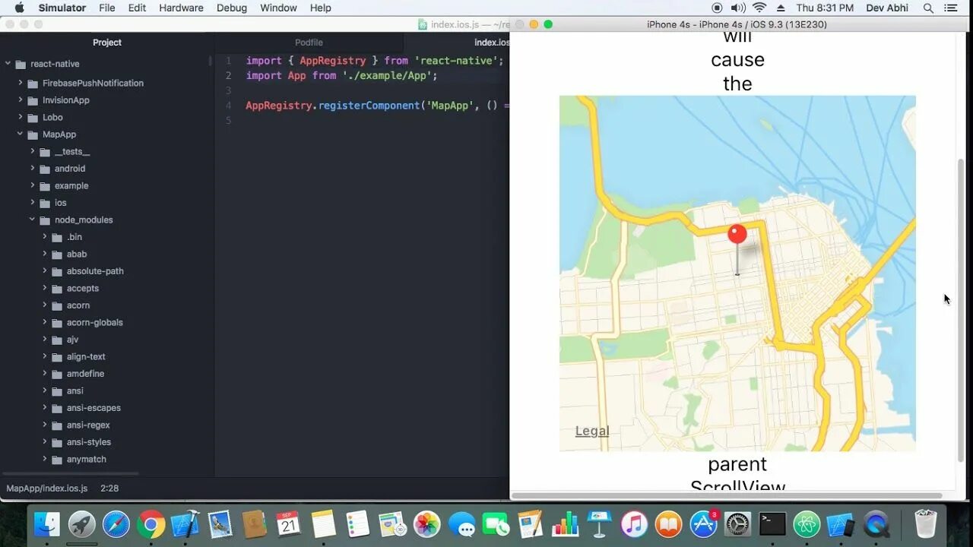The image size is (973, 547).
Task: Open Photos app in the dock
Action: tap(426, 524)
